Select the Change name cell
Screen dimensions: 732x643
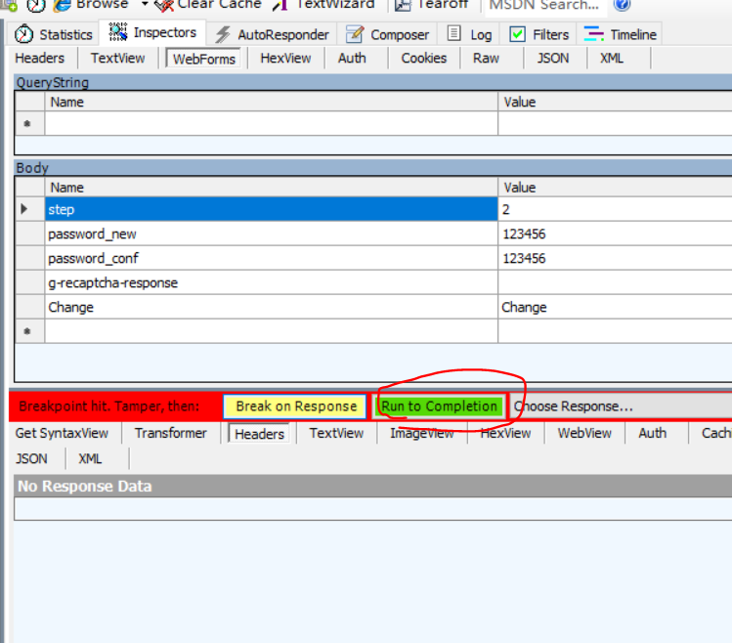pos(272,307)
